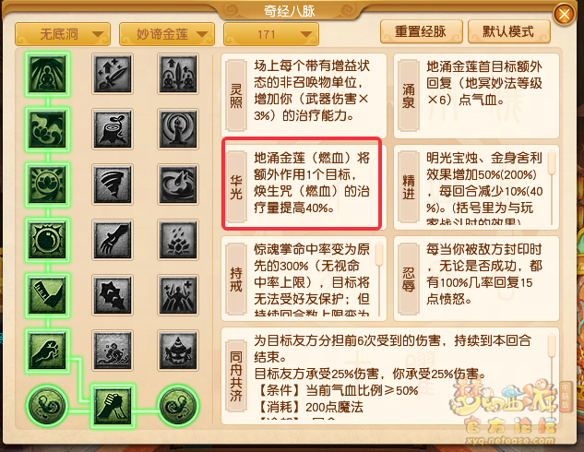Expand the 妙谛金莲 branch dropdown

coord(167,34)
